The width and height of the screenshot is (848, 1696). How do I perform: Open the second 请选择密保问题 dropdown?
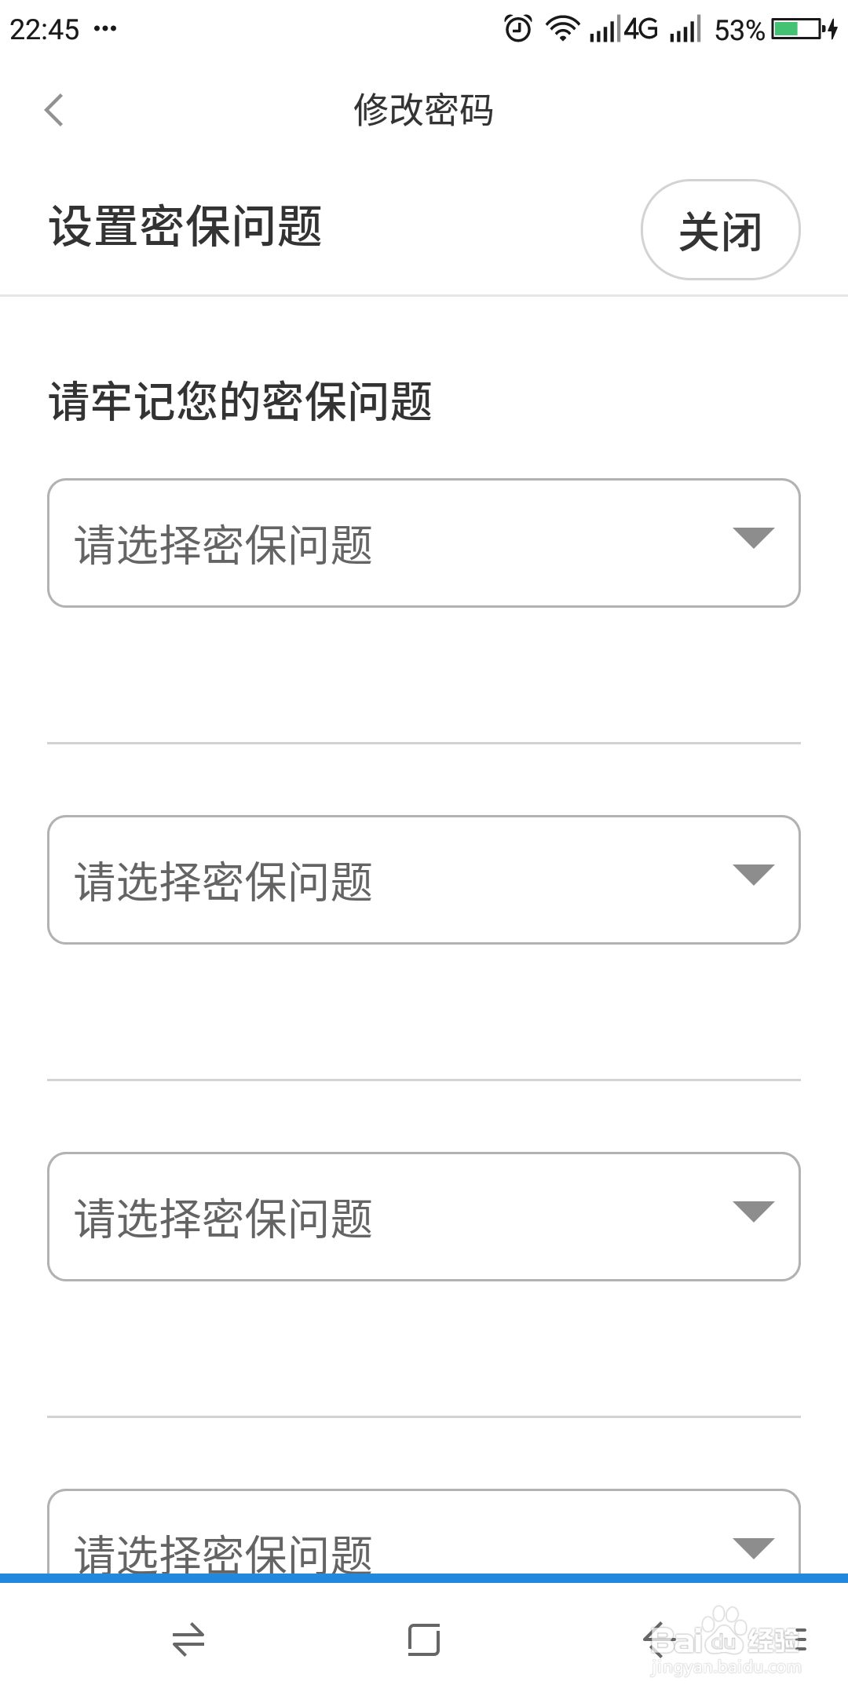click(424, 879)
